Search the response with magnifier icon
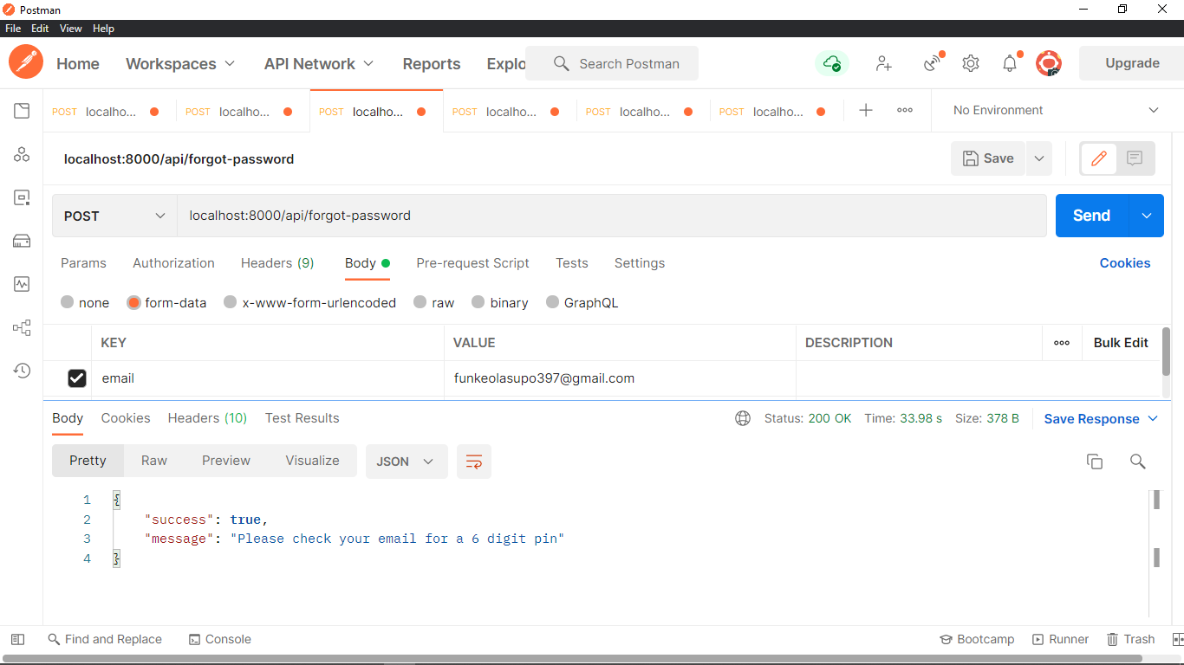The height and width of the screenshot is (665, 1184). 1138,462
